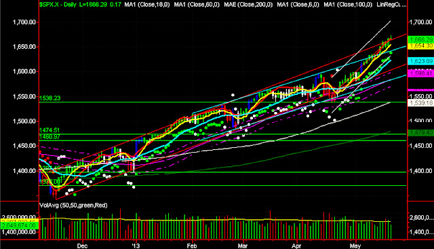Select the MA1 (Close,18,0) indicator label

tap(147, 5)
